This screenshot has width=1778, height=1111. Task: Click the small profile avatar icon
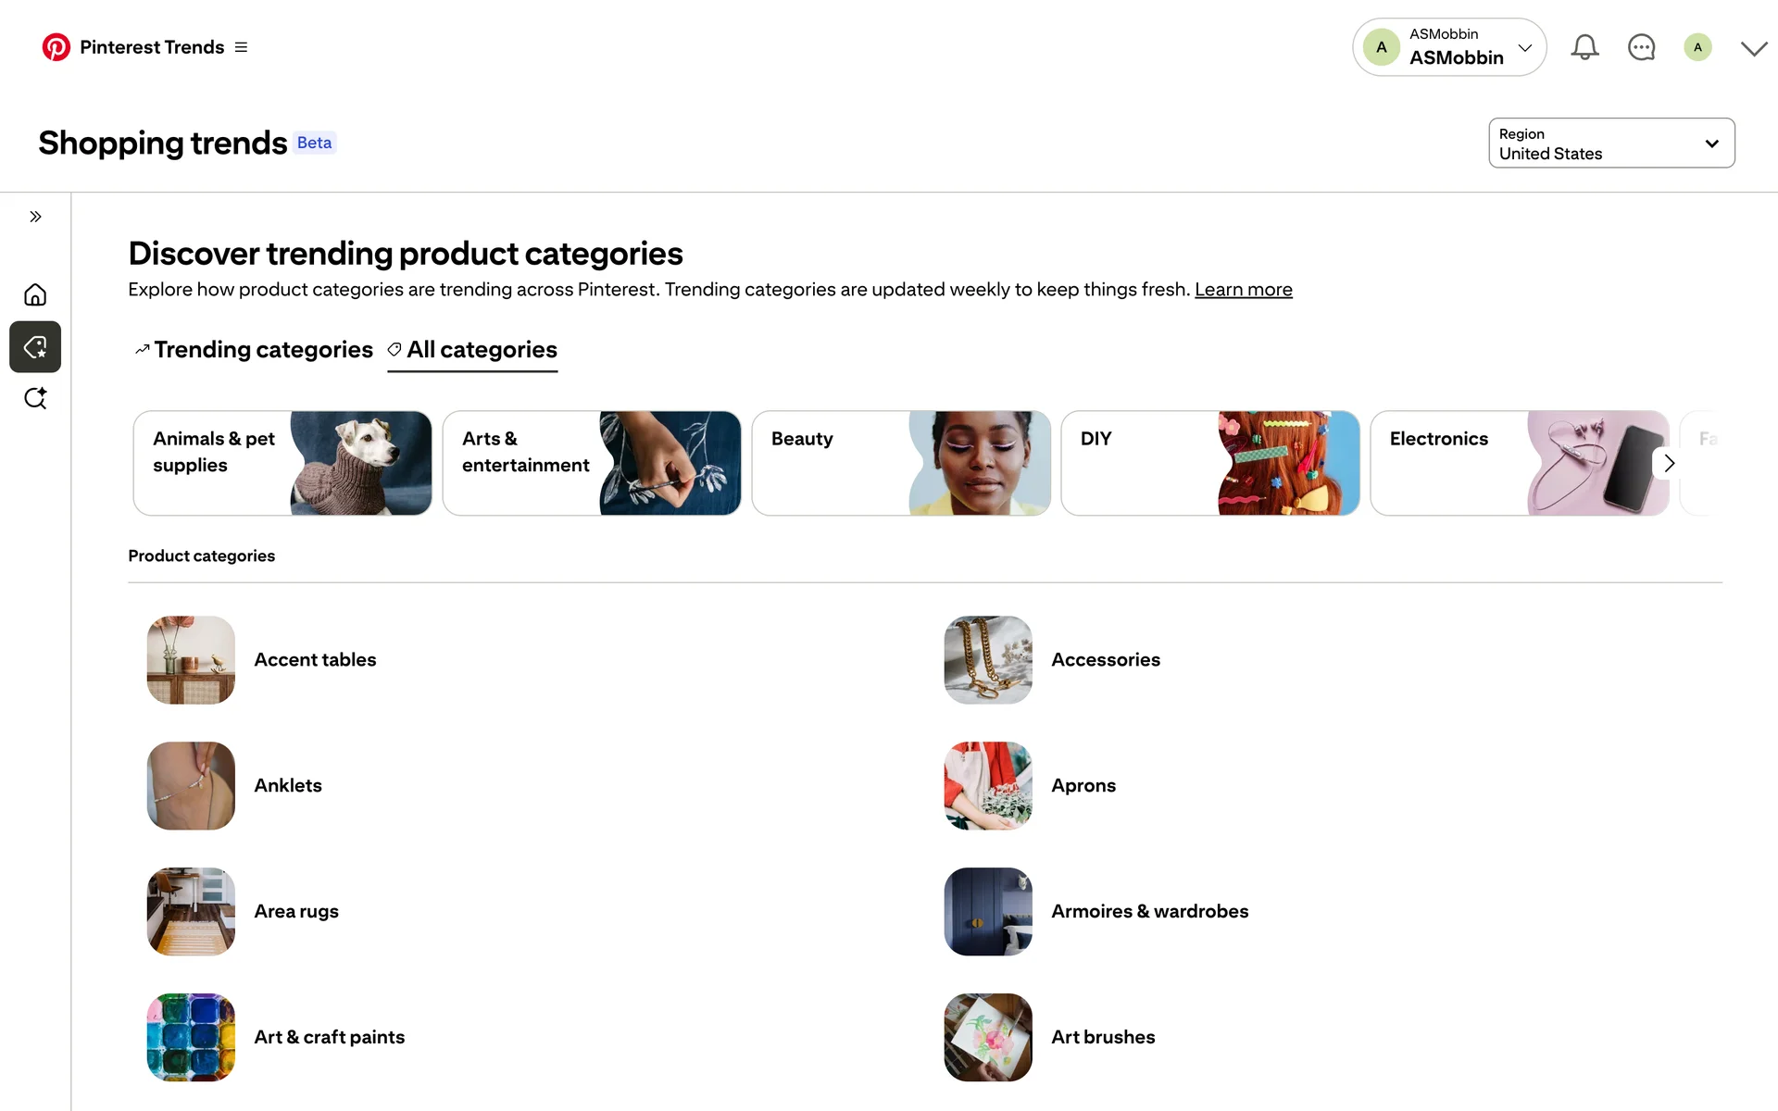1697,47
